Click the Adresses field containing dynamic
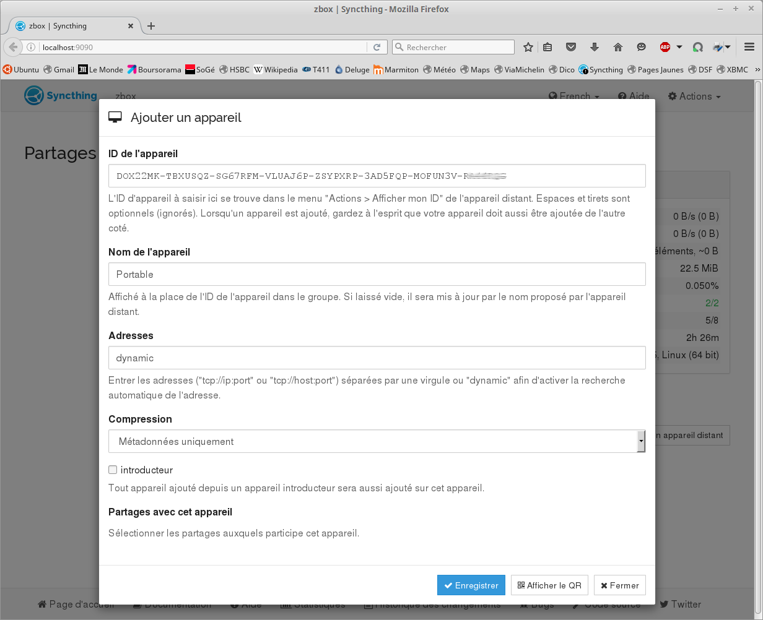763x620 pixels. 377,358
